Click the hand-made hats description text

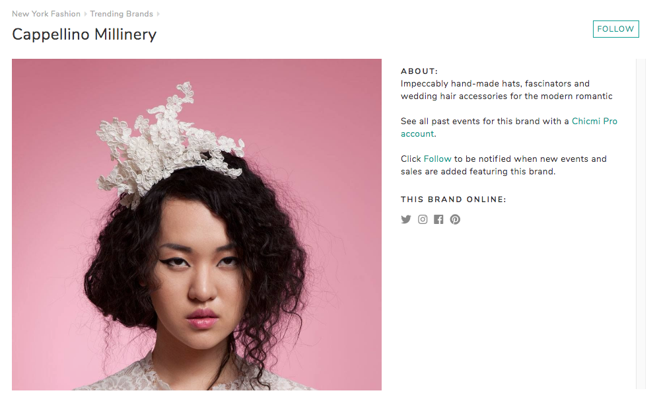[506, 90]
